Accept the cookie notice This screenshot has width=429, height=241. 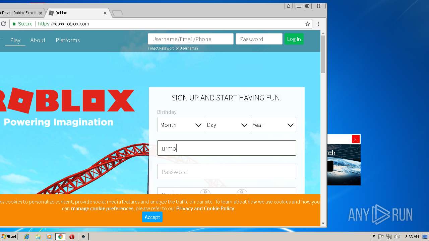(152, 217)
